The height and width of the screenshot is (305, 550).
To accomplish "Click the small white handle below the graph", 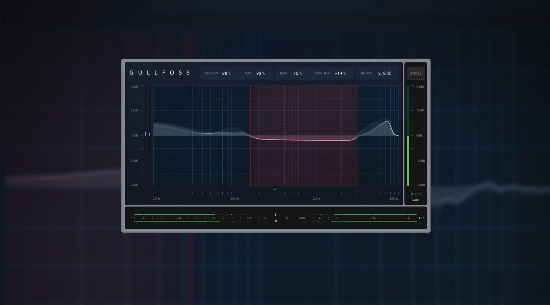I will (x=275, y=189).
